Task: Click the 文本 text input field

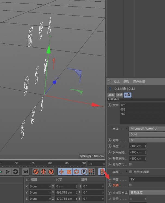Action: 141,113
